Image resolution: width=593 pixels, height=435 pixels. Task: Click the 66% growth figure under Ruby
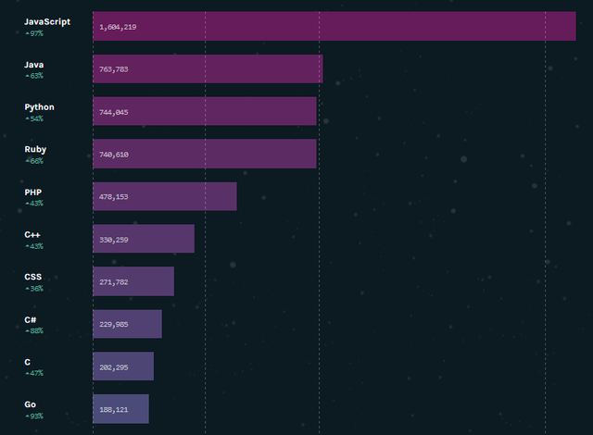(x=34, y=161)
